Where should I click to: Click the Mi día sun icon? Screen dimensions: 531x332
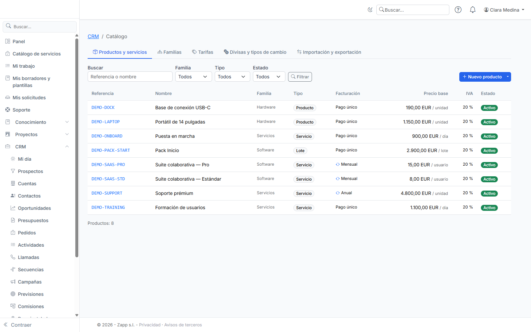[x=13, y=159]
